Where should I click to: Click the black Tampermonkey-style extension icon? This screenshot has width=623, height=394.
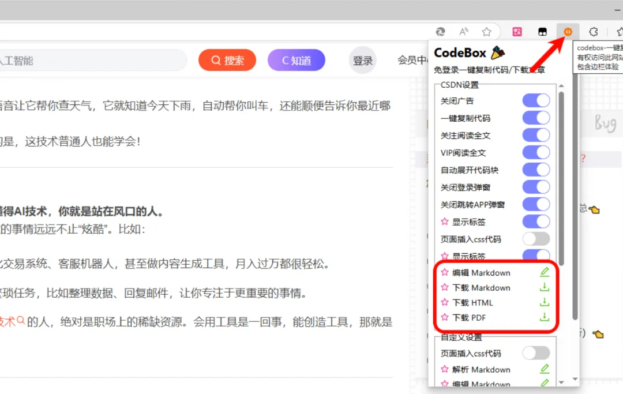(x=542, y=32)
